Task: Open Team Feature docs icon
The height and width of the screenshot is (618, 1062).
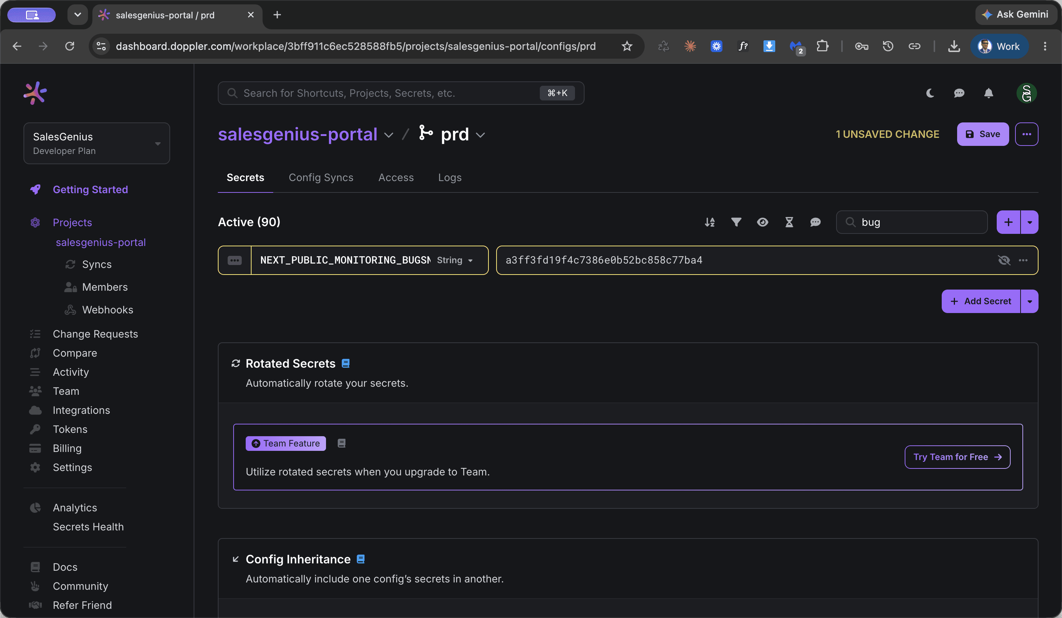Action: pyautogui.click(x=341, y=443)
